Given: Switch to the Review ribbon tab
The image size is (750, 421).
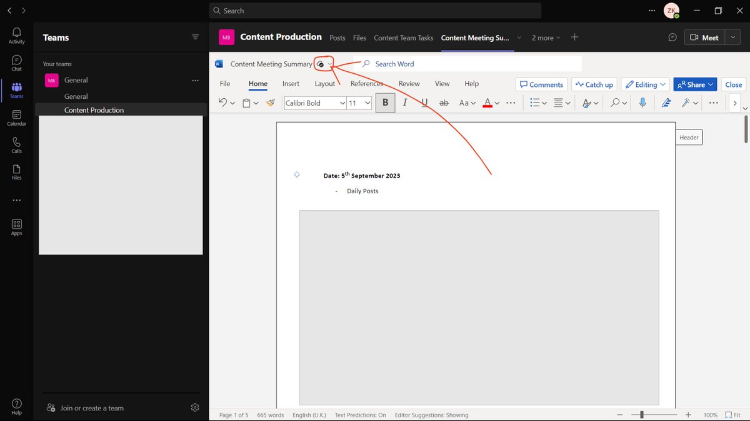Looking at the screenshot, I should 409,83.
